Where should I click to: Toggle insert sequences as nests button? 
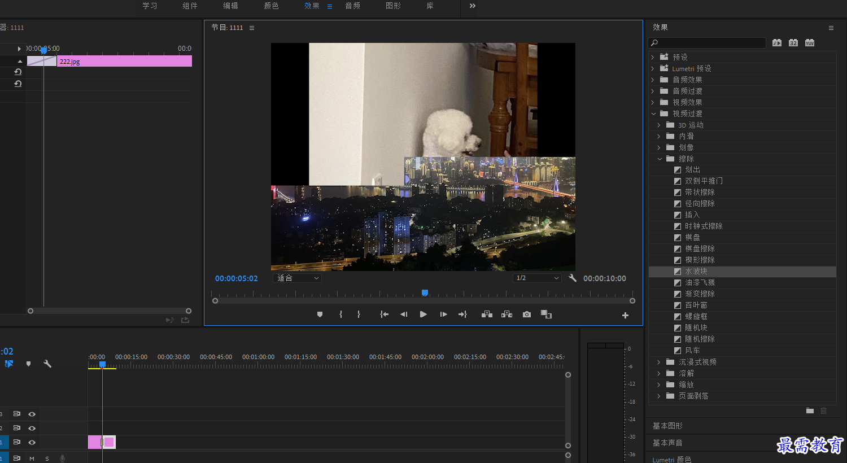(x=9, y=364)
